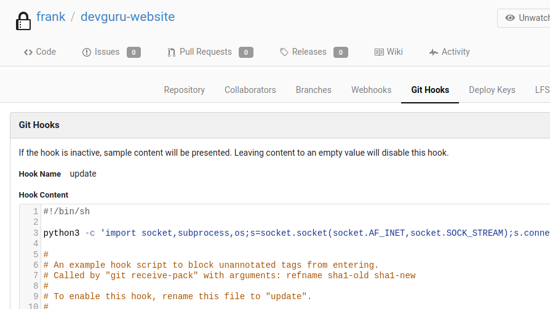
Task: Open the devguru-website repository link
Action: (x=127, y=17)
